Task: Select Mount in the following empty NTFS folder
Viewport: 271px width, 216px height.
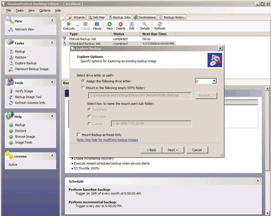Action: (x=83, y=87)
